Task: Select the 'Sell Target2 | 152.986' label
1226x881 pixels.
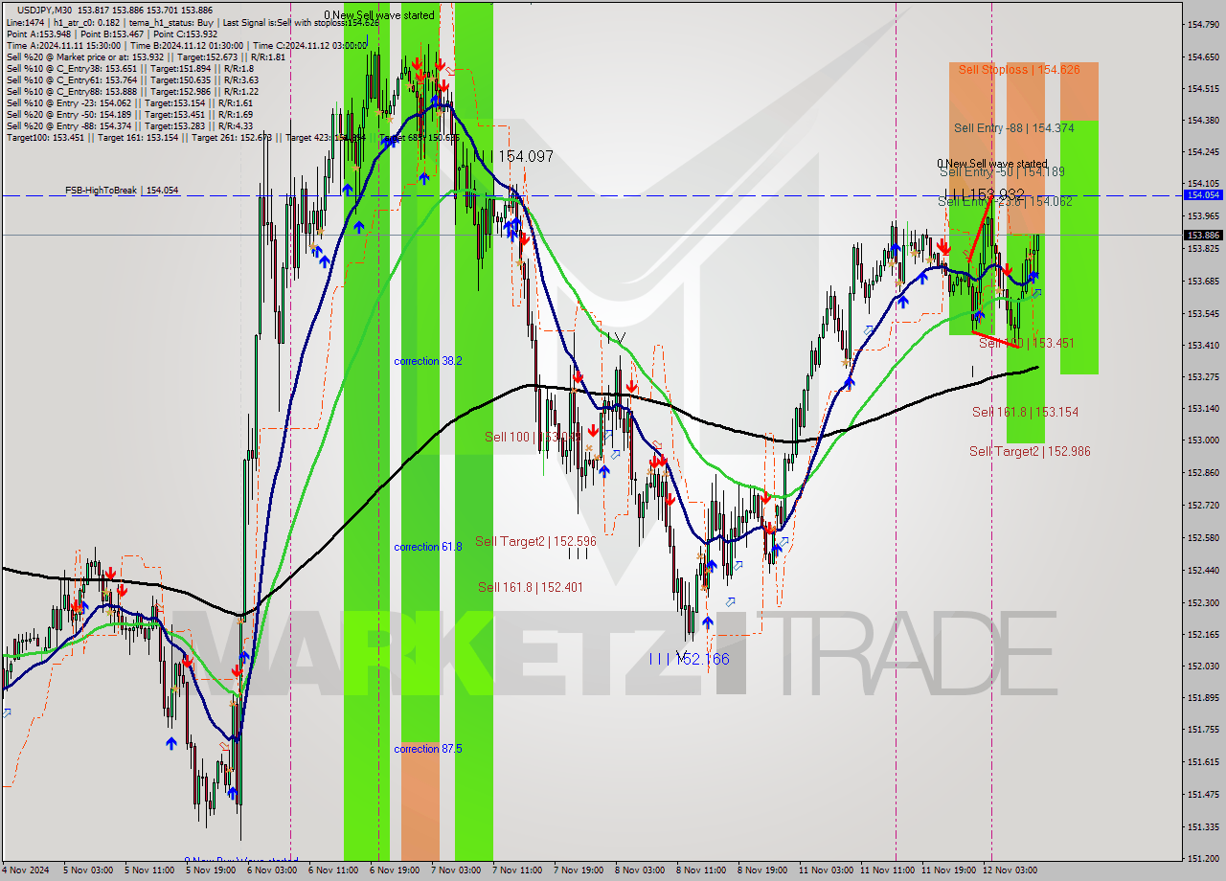Action: pos(1030,451)
